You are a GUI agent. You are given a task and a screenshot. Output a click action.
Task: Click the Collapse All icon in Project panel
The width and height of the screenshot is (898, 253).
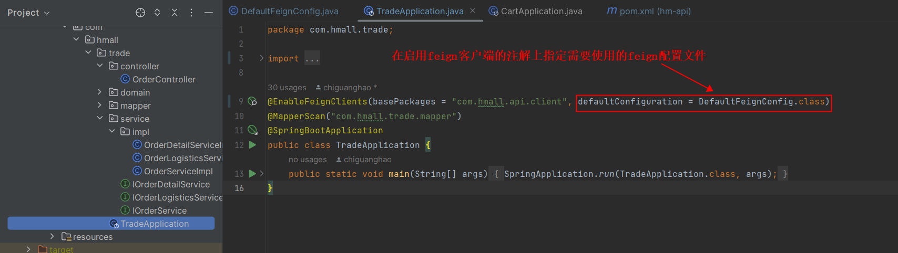[175, 13]
